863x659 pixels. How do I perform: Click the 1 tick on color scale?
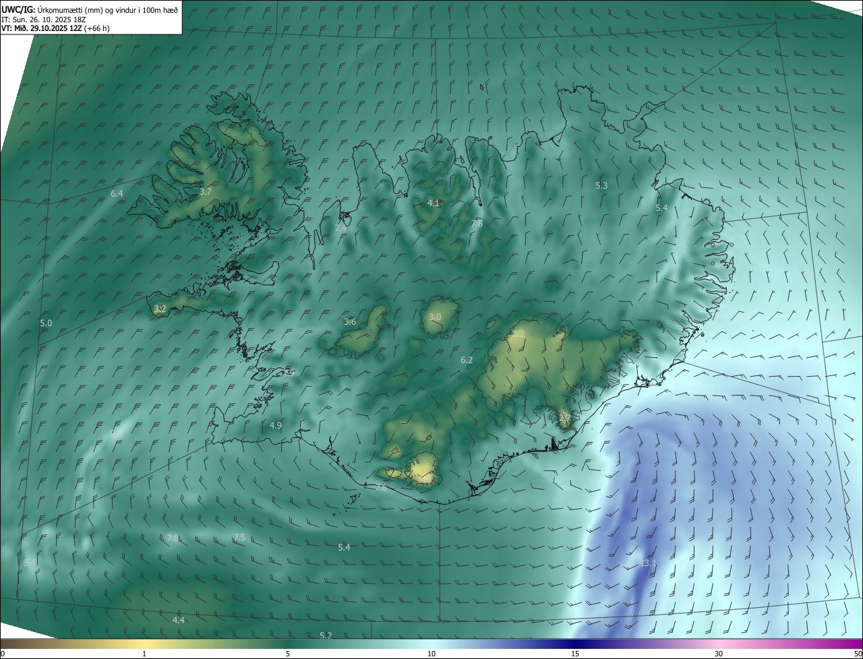pos(144,654)
